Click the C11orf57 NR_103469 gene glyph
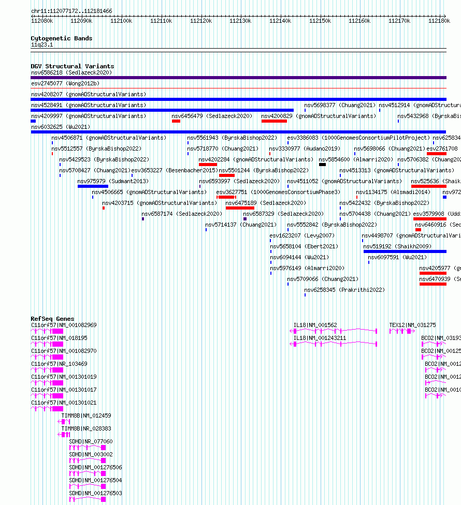The image size is (461, 505). pyautogui.click(x=47, y=370)
